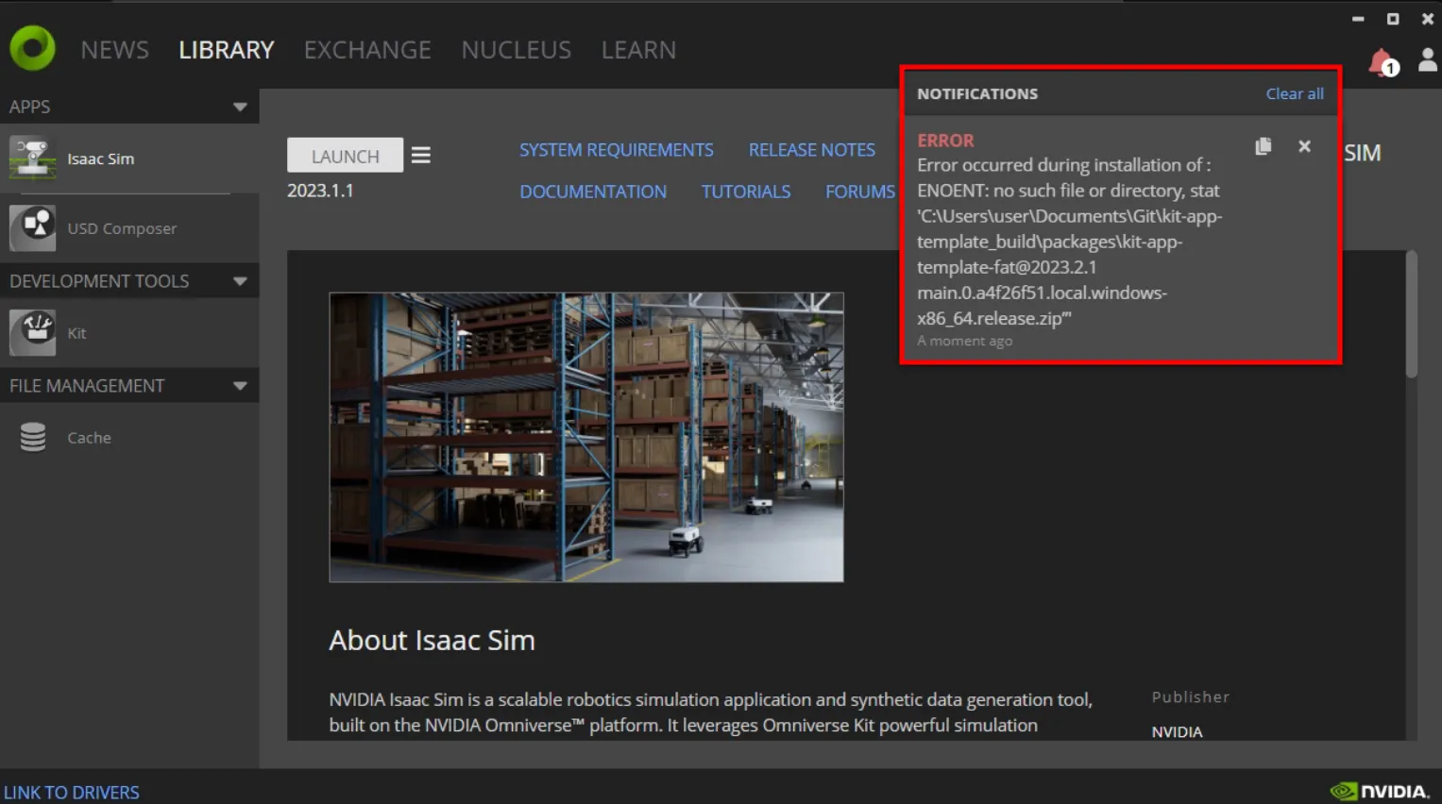Switch to the NEWS tab
The image size is (1442, 804).
tap(114, 49)
